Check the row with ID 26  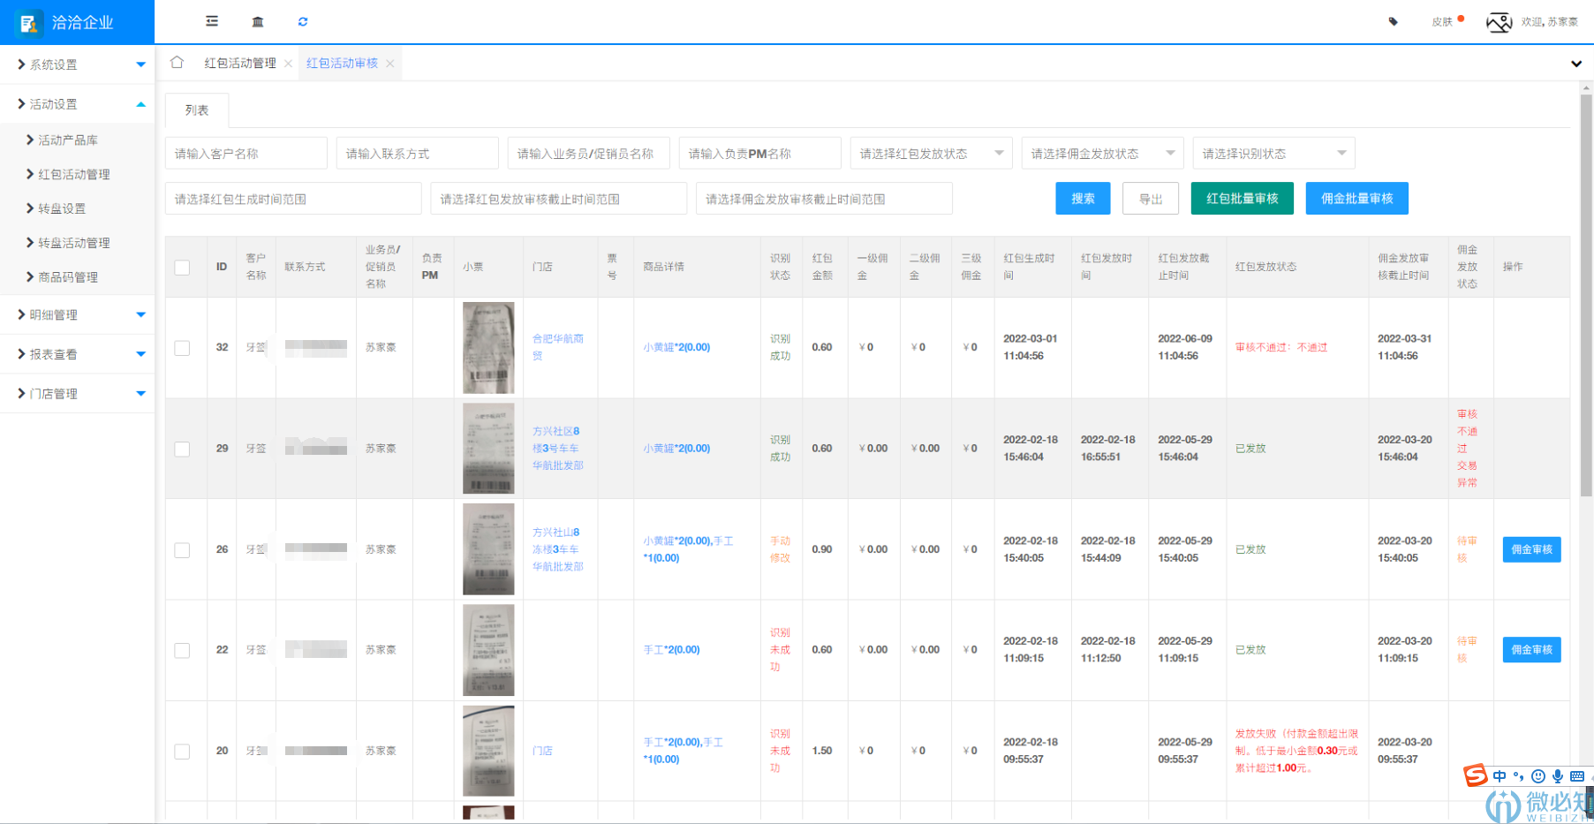pyautogui.click(x=182, y=550)
